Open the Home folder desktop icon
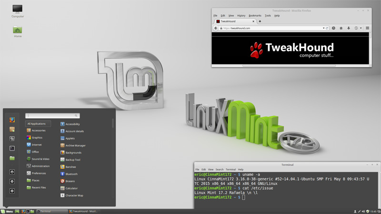Image resolution: width=381 pixels, height=214 pixels. tap(18, 31)
